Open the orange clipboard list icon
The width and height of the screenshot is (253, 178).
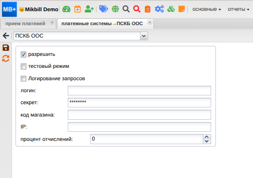coord(148,9)
